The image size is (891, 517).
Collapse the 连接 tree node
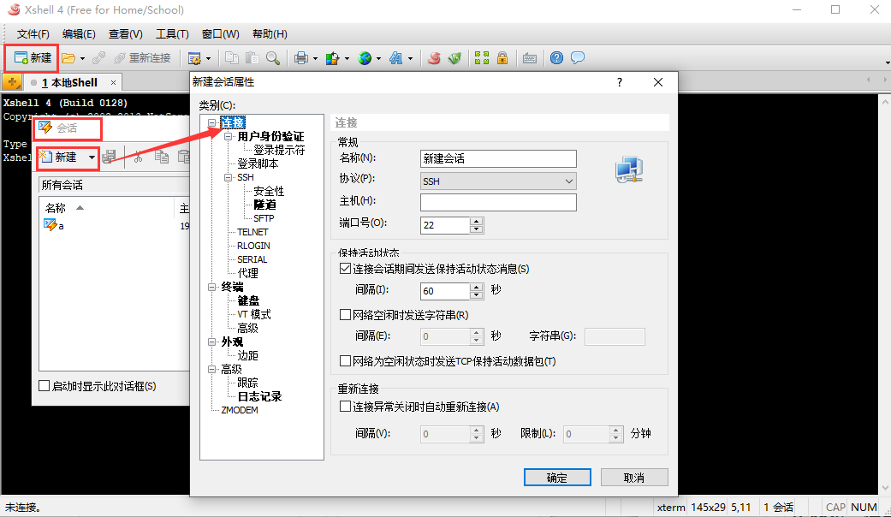[212, 122]
